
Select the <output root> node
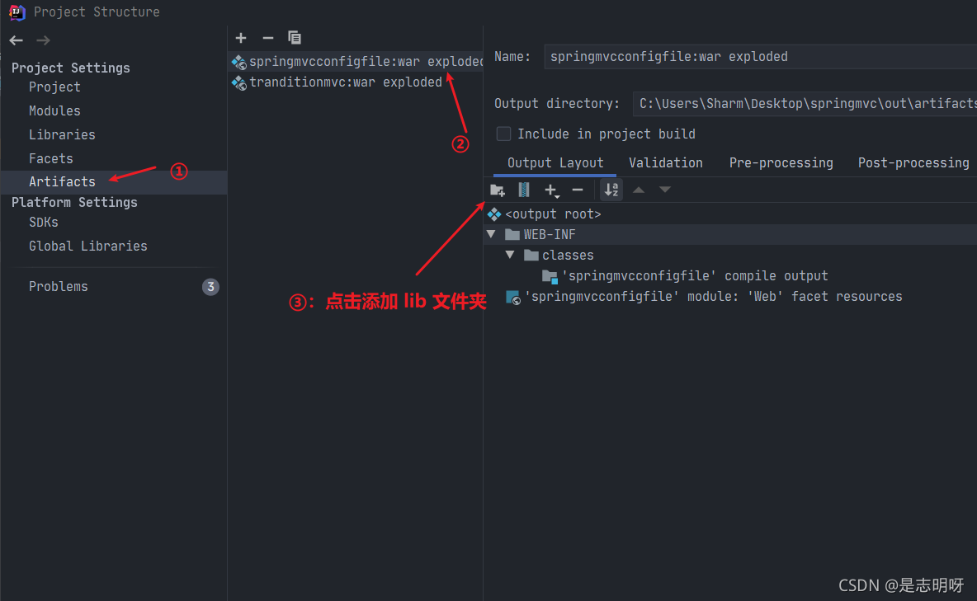730,214
